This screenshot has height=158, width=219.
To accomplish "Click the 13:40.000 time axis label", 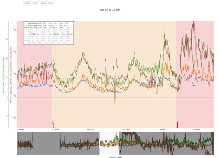I will tap(161, 129).
